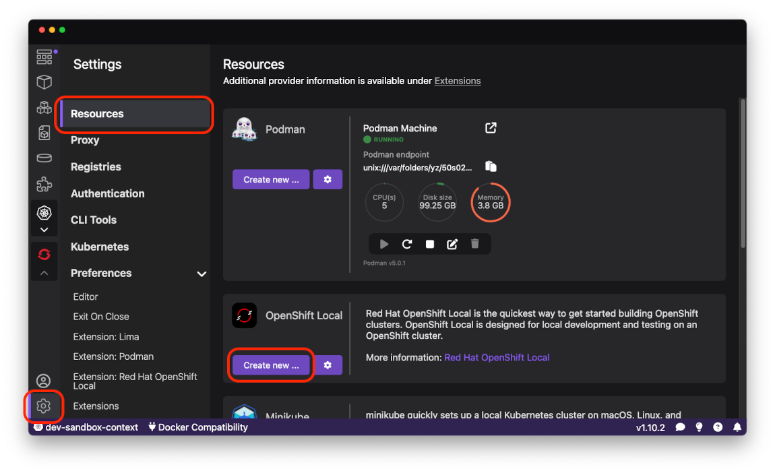Edit the Podman Machine
This screenshot has width=775, height=473.
[452, 244]
